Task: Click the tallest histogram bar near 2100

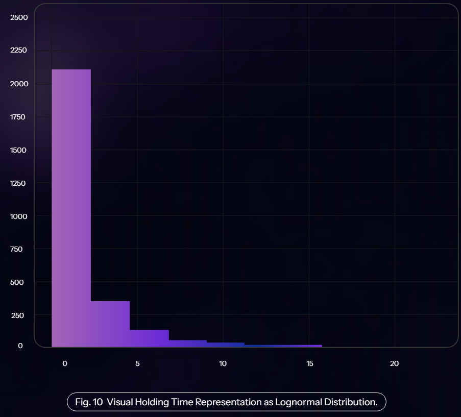Action: coord(71,208)
